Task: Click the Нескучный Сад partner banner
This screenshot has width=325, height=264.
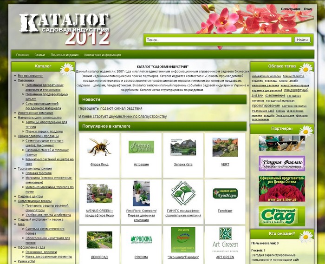Action: point(282,216)
